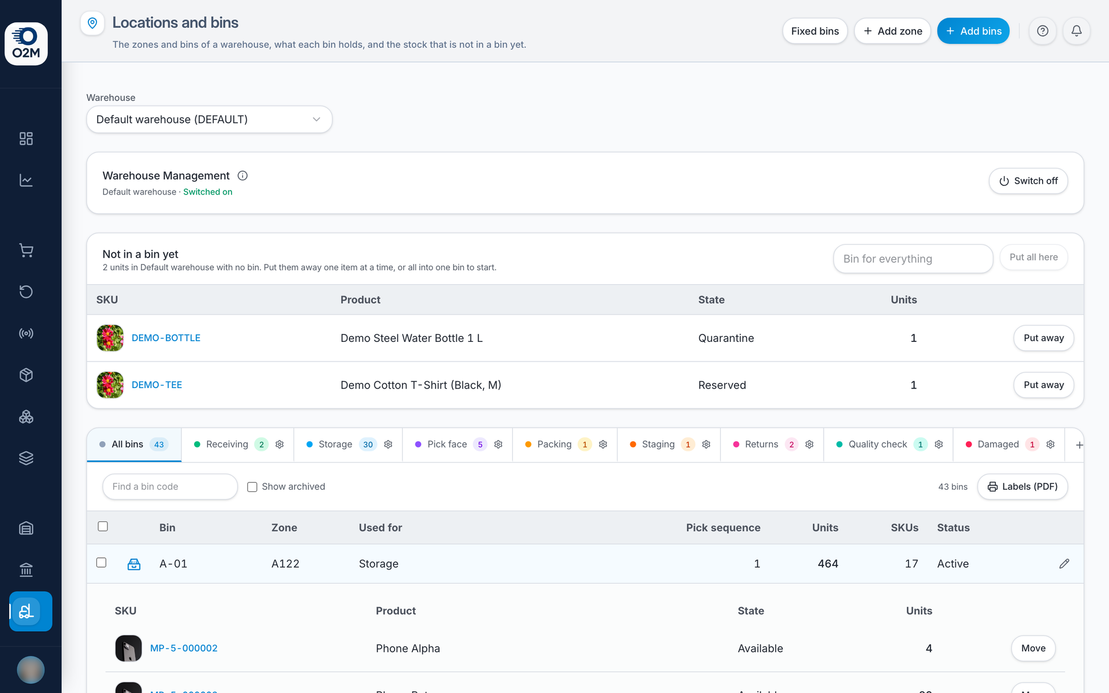Click the O2M logo

click(26, 44)
